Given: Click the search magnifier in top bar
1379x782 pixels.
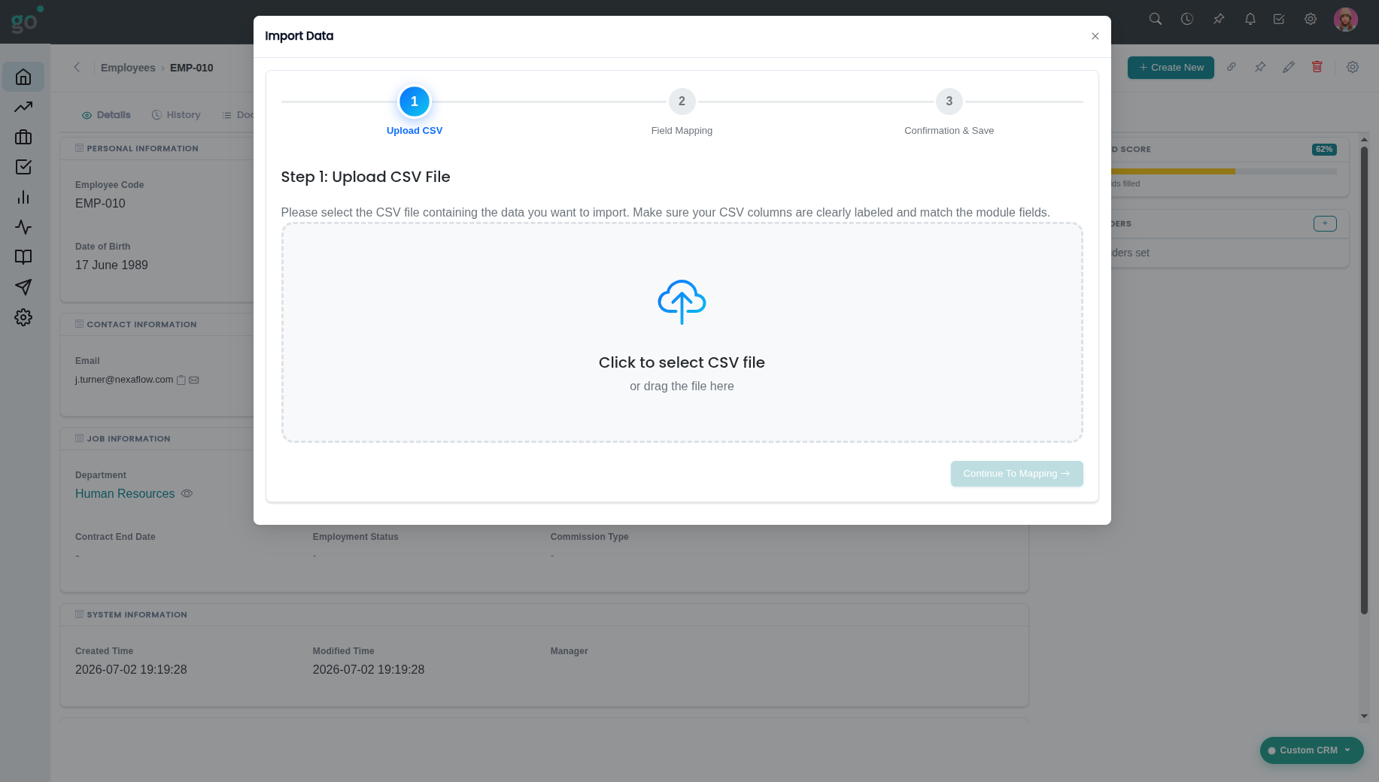Looking at the screenshot, I should point(1156,19).
